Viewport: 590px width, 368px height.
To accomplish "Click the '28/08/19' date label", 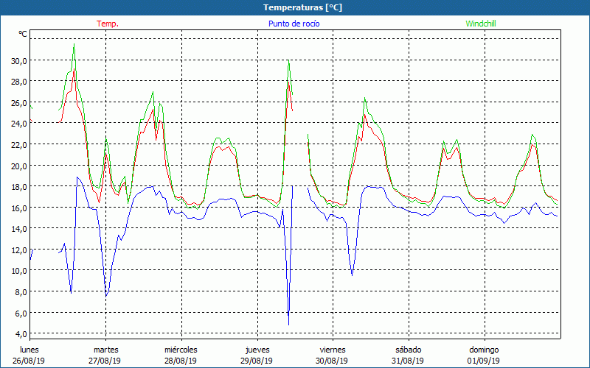I will tap(181, 361).
